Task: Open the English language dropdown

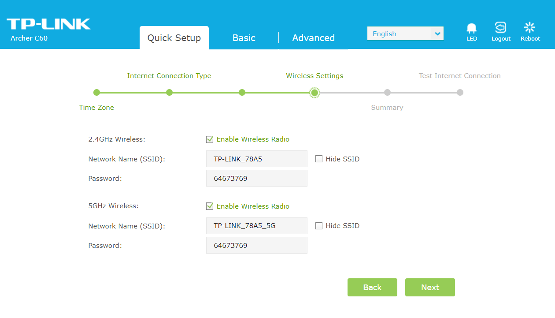Action: tap(405, 34)
